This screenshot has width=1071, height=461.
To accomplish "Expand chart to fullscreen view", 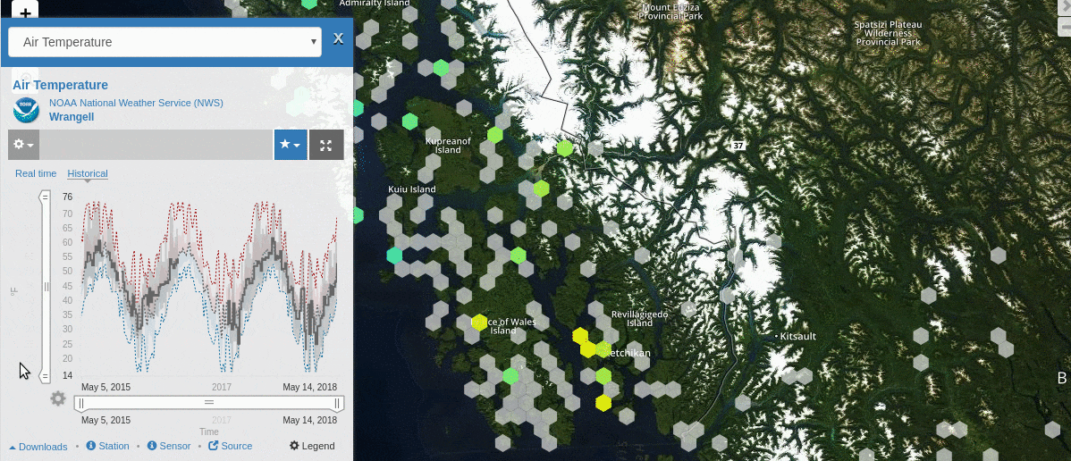I will [326, 145].
